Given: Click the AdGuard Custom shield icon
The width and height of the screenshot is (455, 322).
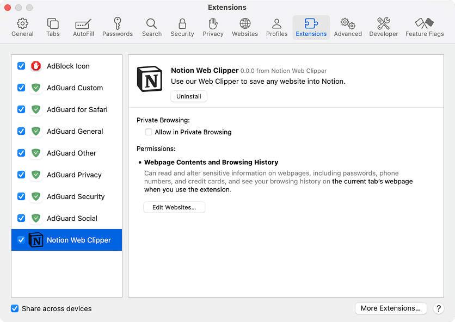Looking at the screenshot, I should [x=36, y=88].
